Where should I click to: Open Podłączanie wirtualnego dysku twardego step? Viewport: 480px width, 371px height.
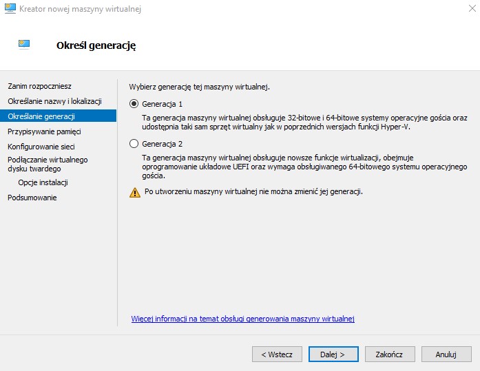coord(48,165)
